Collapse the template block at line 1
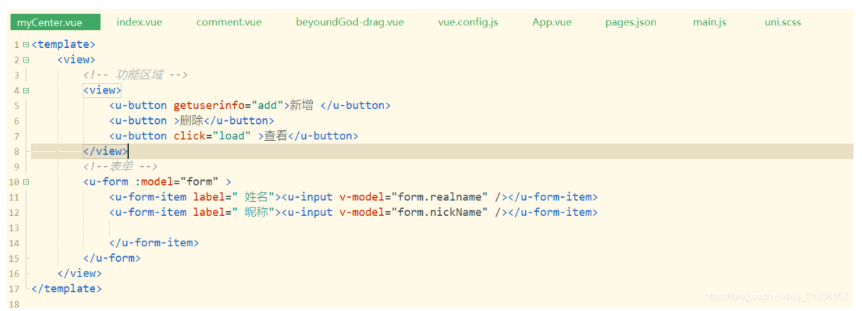Viewport: 862px width, 311px height. coord(26,45)
